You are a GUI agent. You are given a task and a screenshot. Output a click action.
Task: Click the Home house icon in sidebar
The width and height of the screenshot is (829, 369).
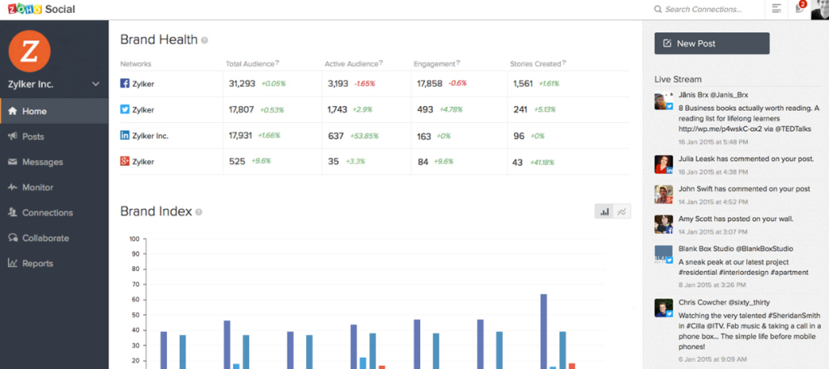coord(13,111)
